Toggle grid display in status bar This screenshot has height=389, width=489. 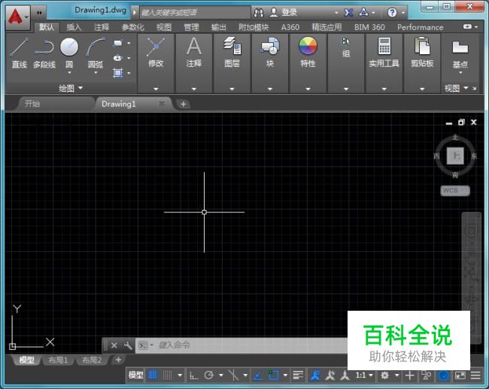pos(153,375)
